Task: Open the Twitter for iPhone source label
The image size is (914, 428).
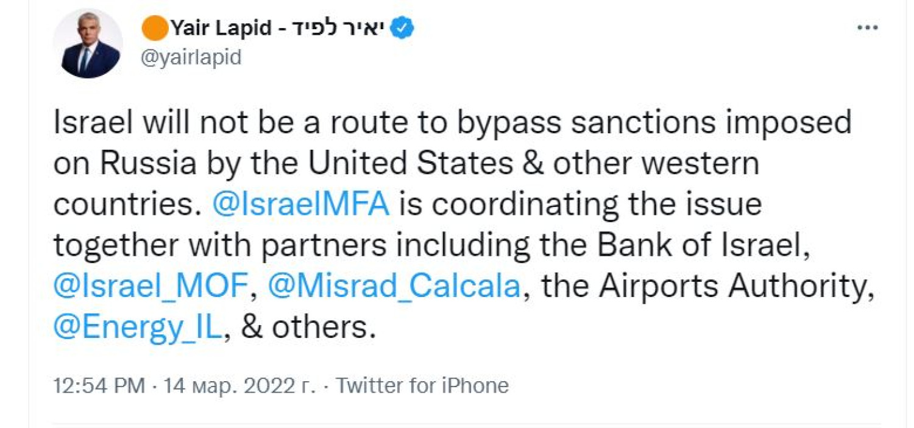Action: pyautogui.click(x=422, y=385)
